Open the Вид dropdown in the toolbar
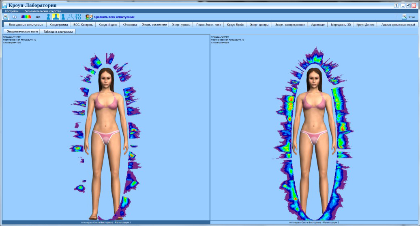 tap(38, 17)
